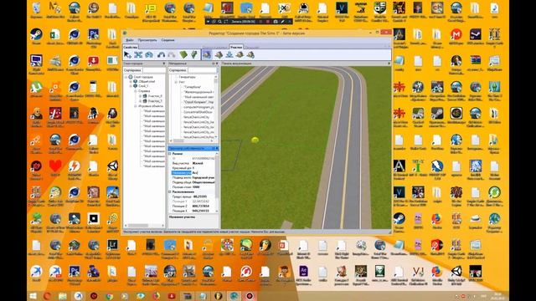This screenshot has height=301, width=536.
Task: Click Сортировка button in layers panel
Action: [132, 70]
